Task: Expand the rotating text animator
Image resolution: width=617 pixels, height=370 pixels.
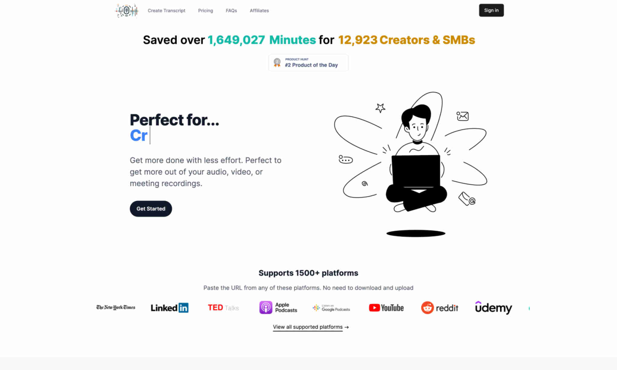Action: point(139,135)
